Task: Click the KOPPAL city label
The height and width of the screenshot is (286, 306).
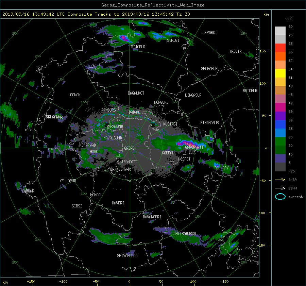Action: pos(168,153)
